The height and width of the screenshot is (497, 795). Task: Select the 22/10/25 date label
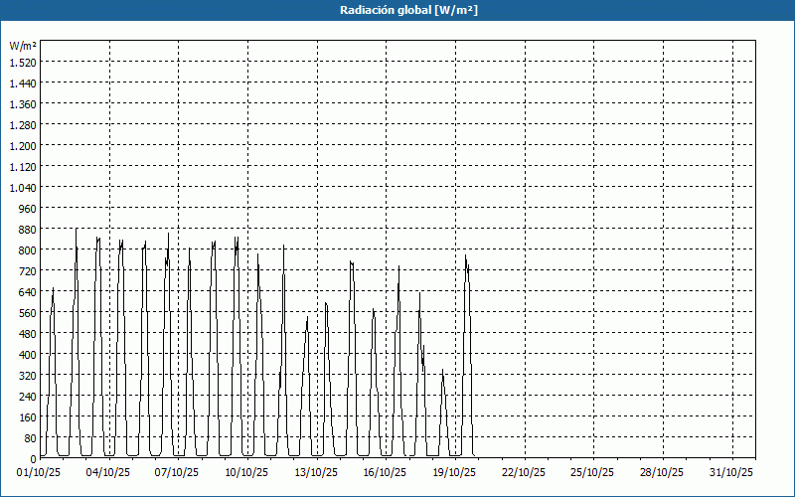click(x=524, y=472)
